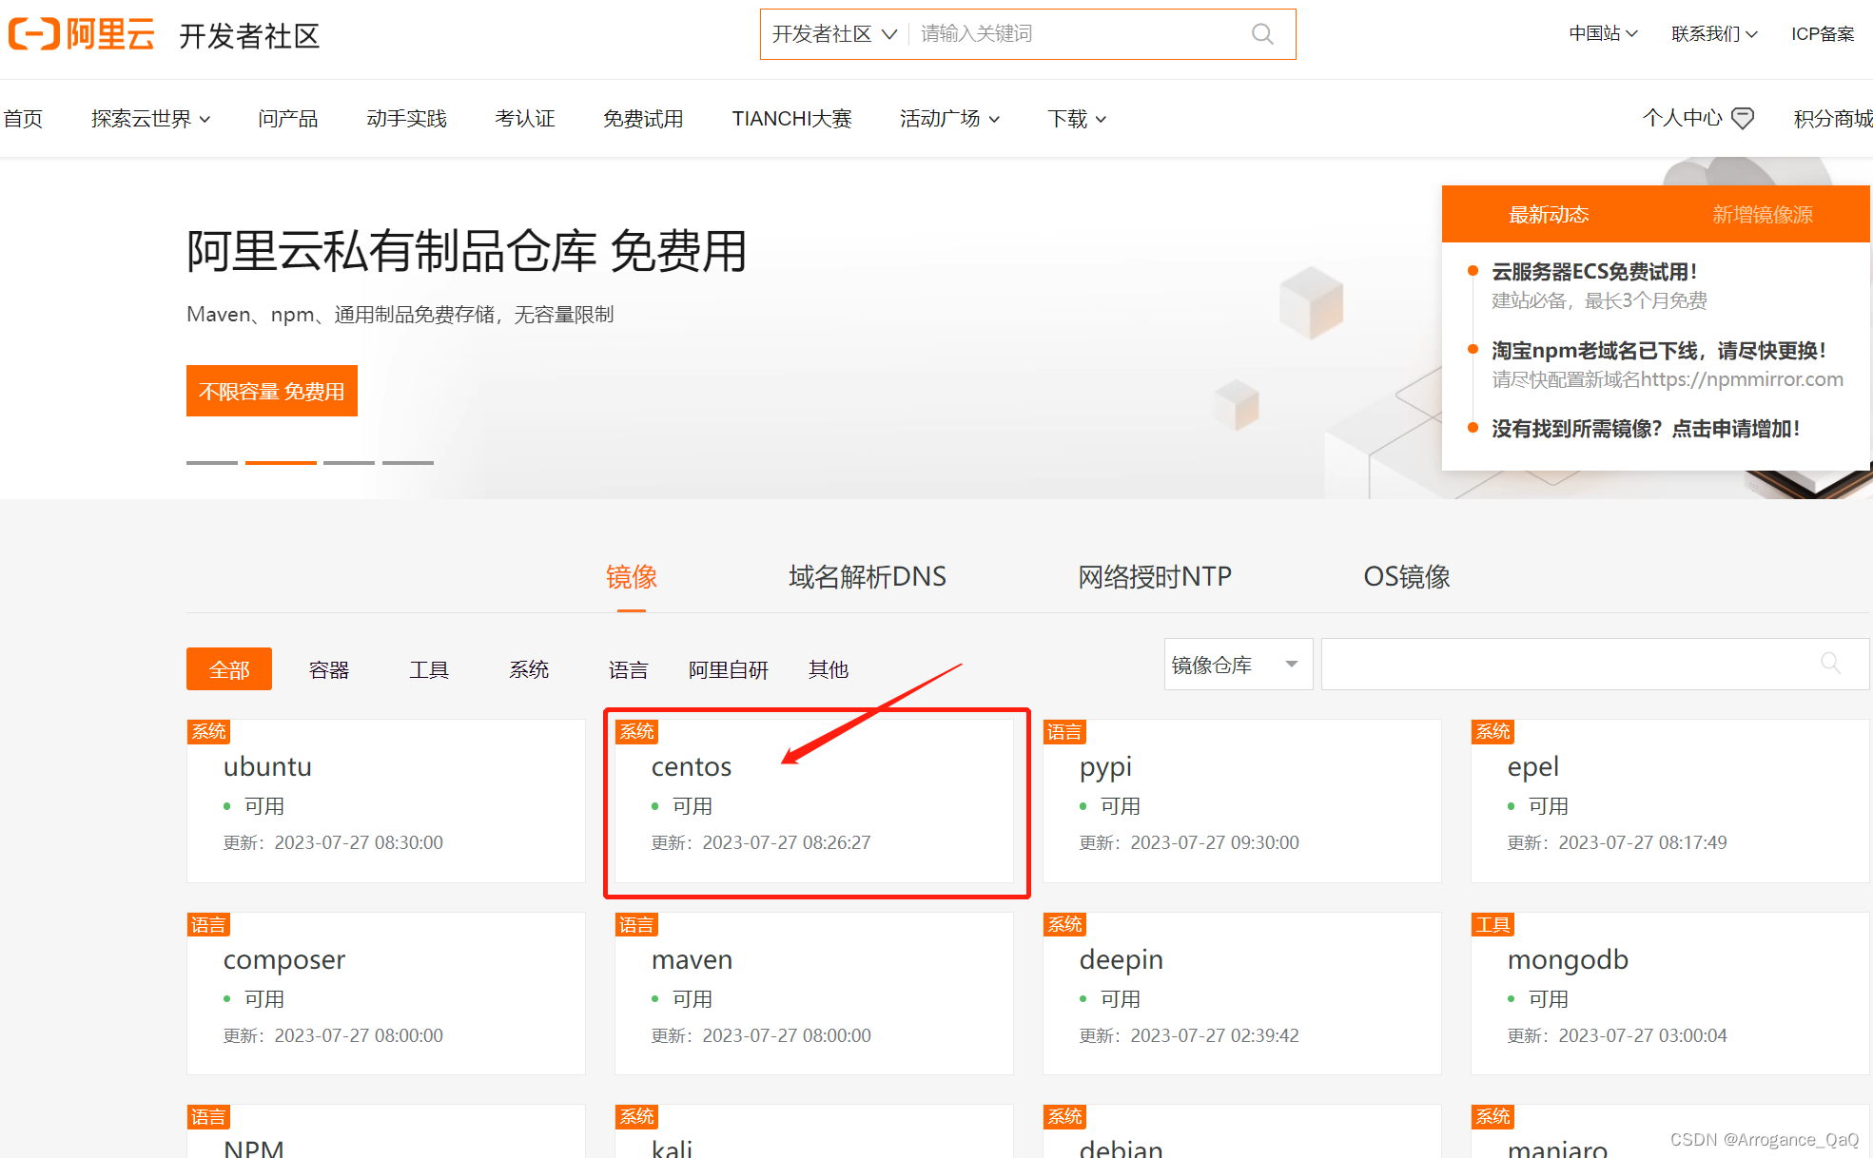Click the top search magnifier icon
Screen dimensions: 1873x1158
[x=1262, y=34]
